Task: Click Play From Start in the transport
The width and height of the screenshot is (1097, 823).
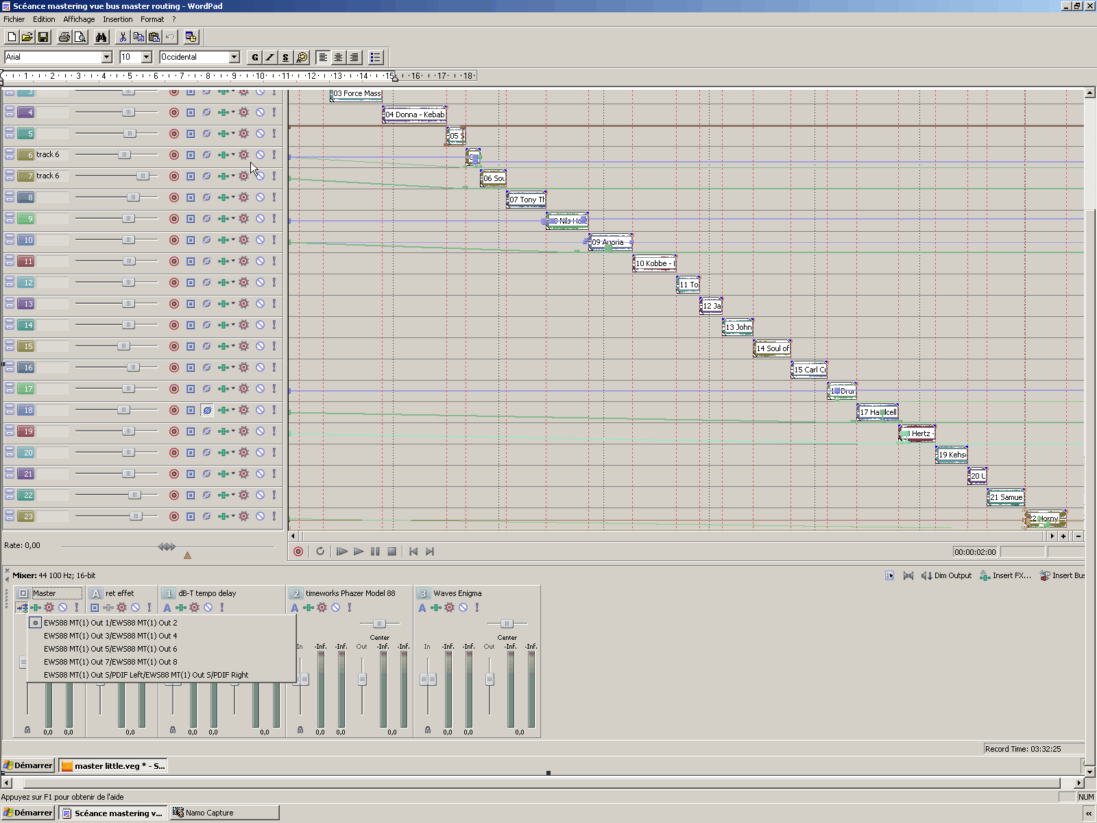Action: (342, 551)
